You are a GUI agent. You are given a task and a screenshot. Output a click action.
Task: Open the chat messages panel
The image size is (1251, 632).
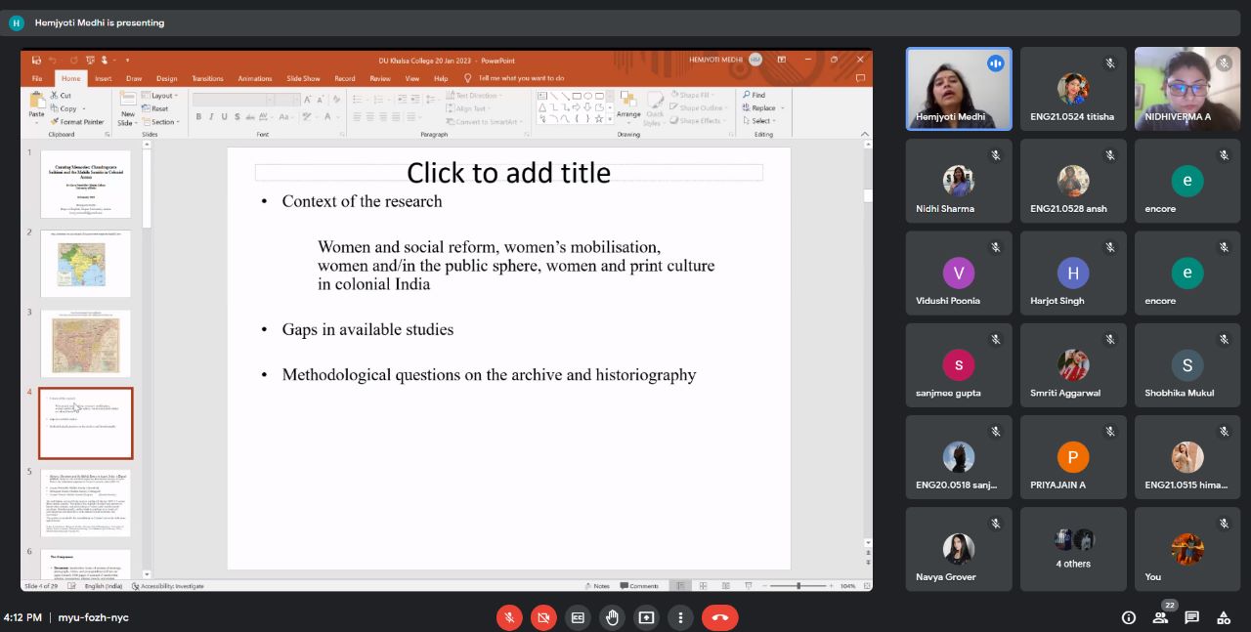1191,617
